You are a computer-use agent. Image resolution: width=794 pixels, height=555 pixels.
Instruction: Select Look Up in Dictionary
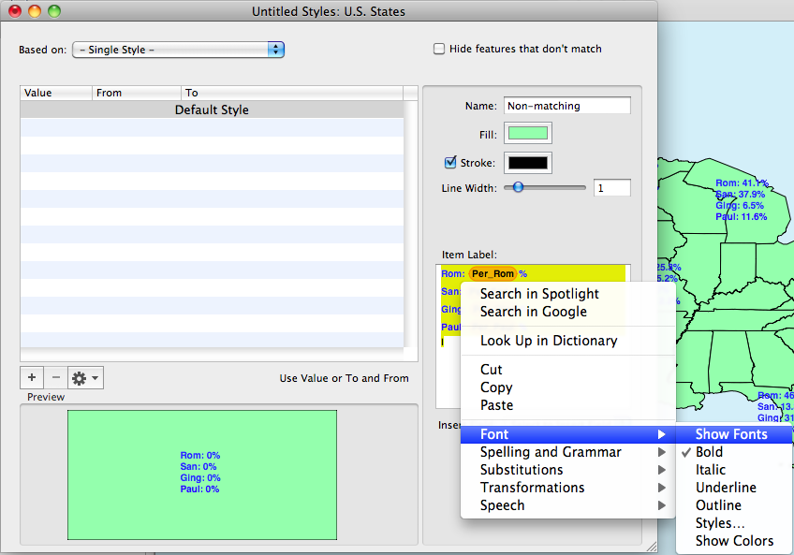(549, 341)
